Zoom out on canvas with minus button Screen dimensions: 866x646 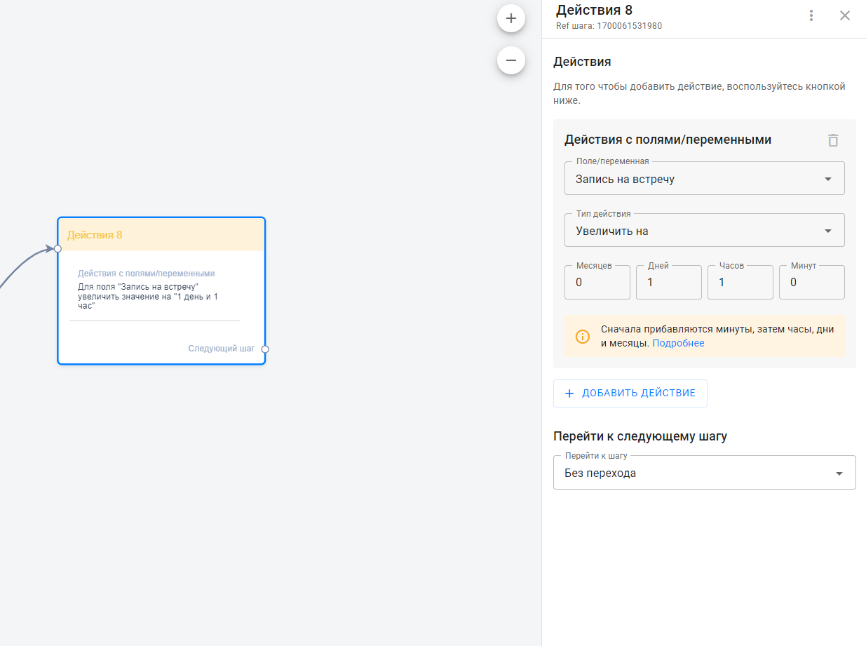pos(511,60)
